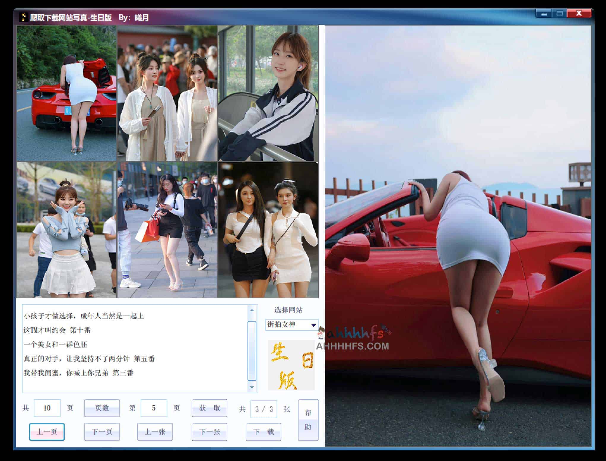Click the list scrollbar down arrow
606x461 pixels.
click(x=252, y=387)
